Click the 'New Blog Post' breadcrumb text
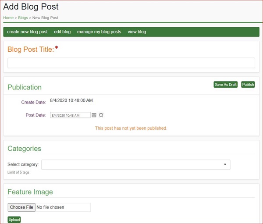This screenshot has height=224, width=263. pyautogui.click(x=45, y=18)
